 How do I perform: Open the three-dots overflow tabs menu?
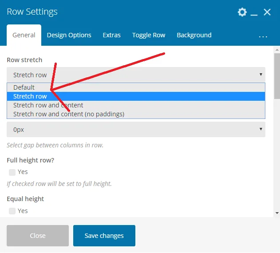click(263, 36)
